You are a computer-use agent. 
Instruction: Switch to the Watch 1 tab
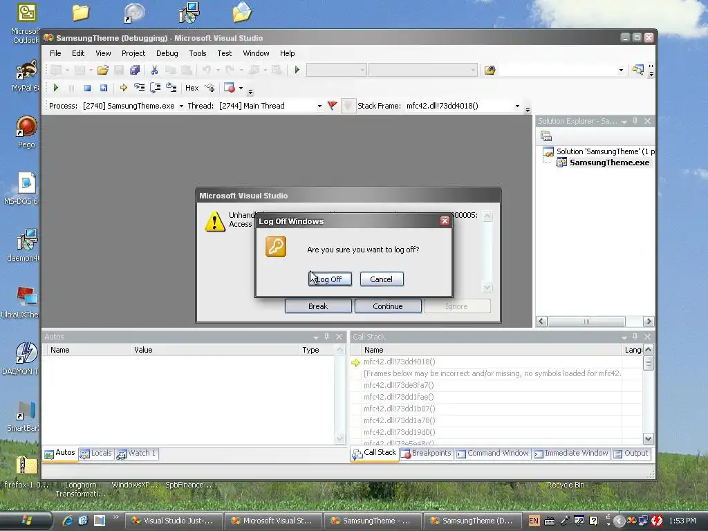(136, 454)
